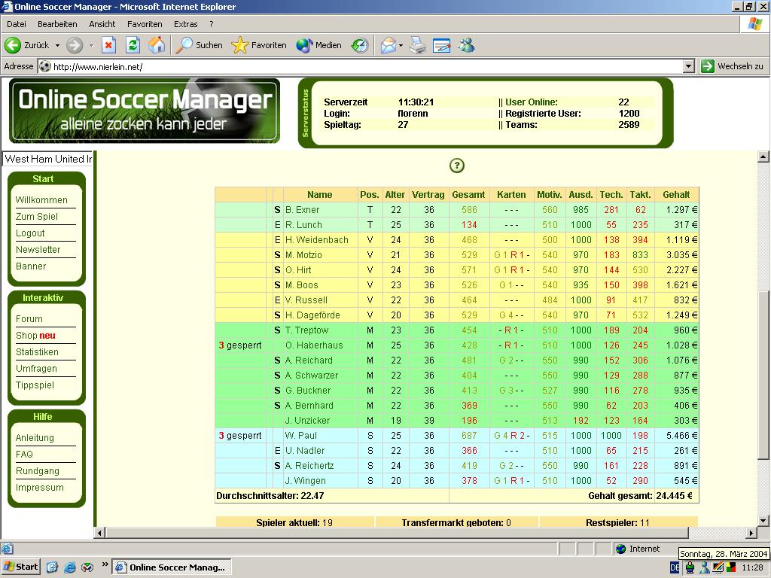The height and width of the screenshot is (578, 771).
Task: Open the Extras menu
Action: click(x=185, y=24)
